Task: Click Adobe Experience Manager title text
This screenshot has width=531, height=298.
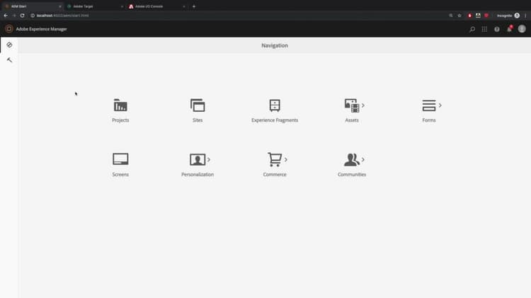Action: (41, 29)
